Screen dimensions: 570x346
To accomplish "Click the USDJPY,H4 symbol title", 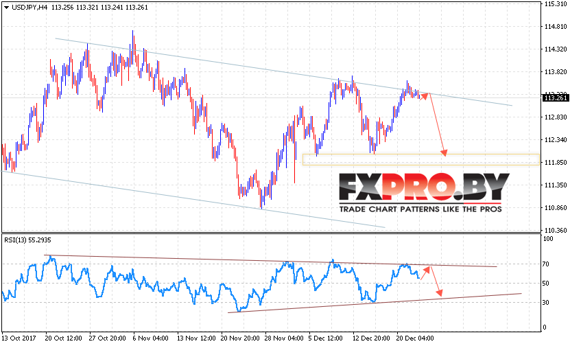I will [x=29, y=8].
